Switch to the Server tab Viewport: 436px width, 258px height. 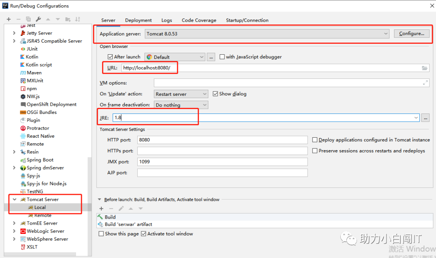108,20
